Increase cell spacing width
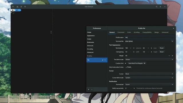This screenshot has width=183, height=103. [x=134, y=52]
